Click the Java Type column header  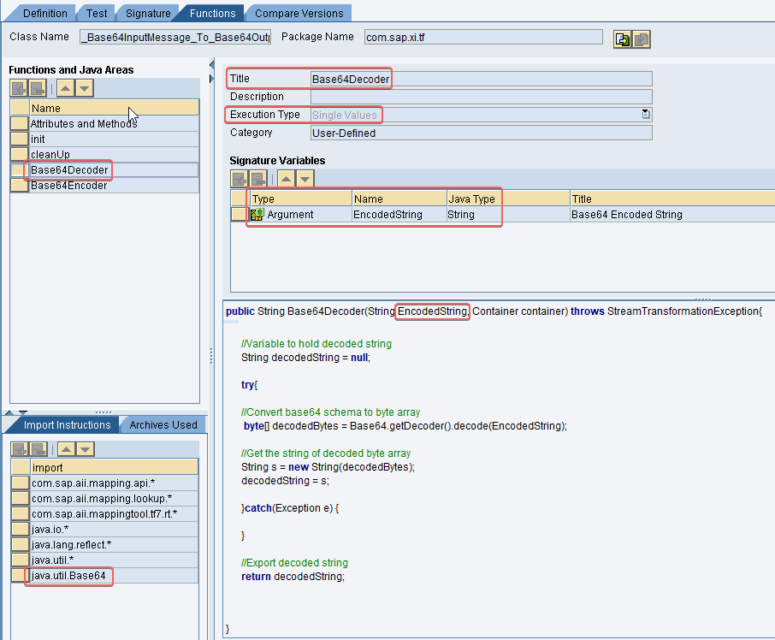click(508, 199)
